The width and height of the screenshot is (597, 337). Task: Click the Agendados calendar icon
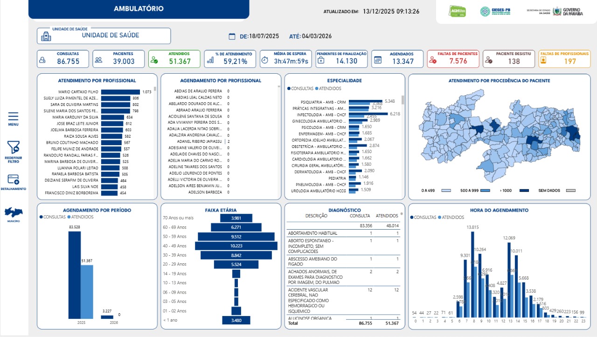pos(378,60)
